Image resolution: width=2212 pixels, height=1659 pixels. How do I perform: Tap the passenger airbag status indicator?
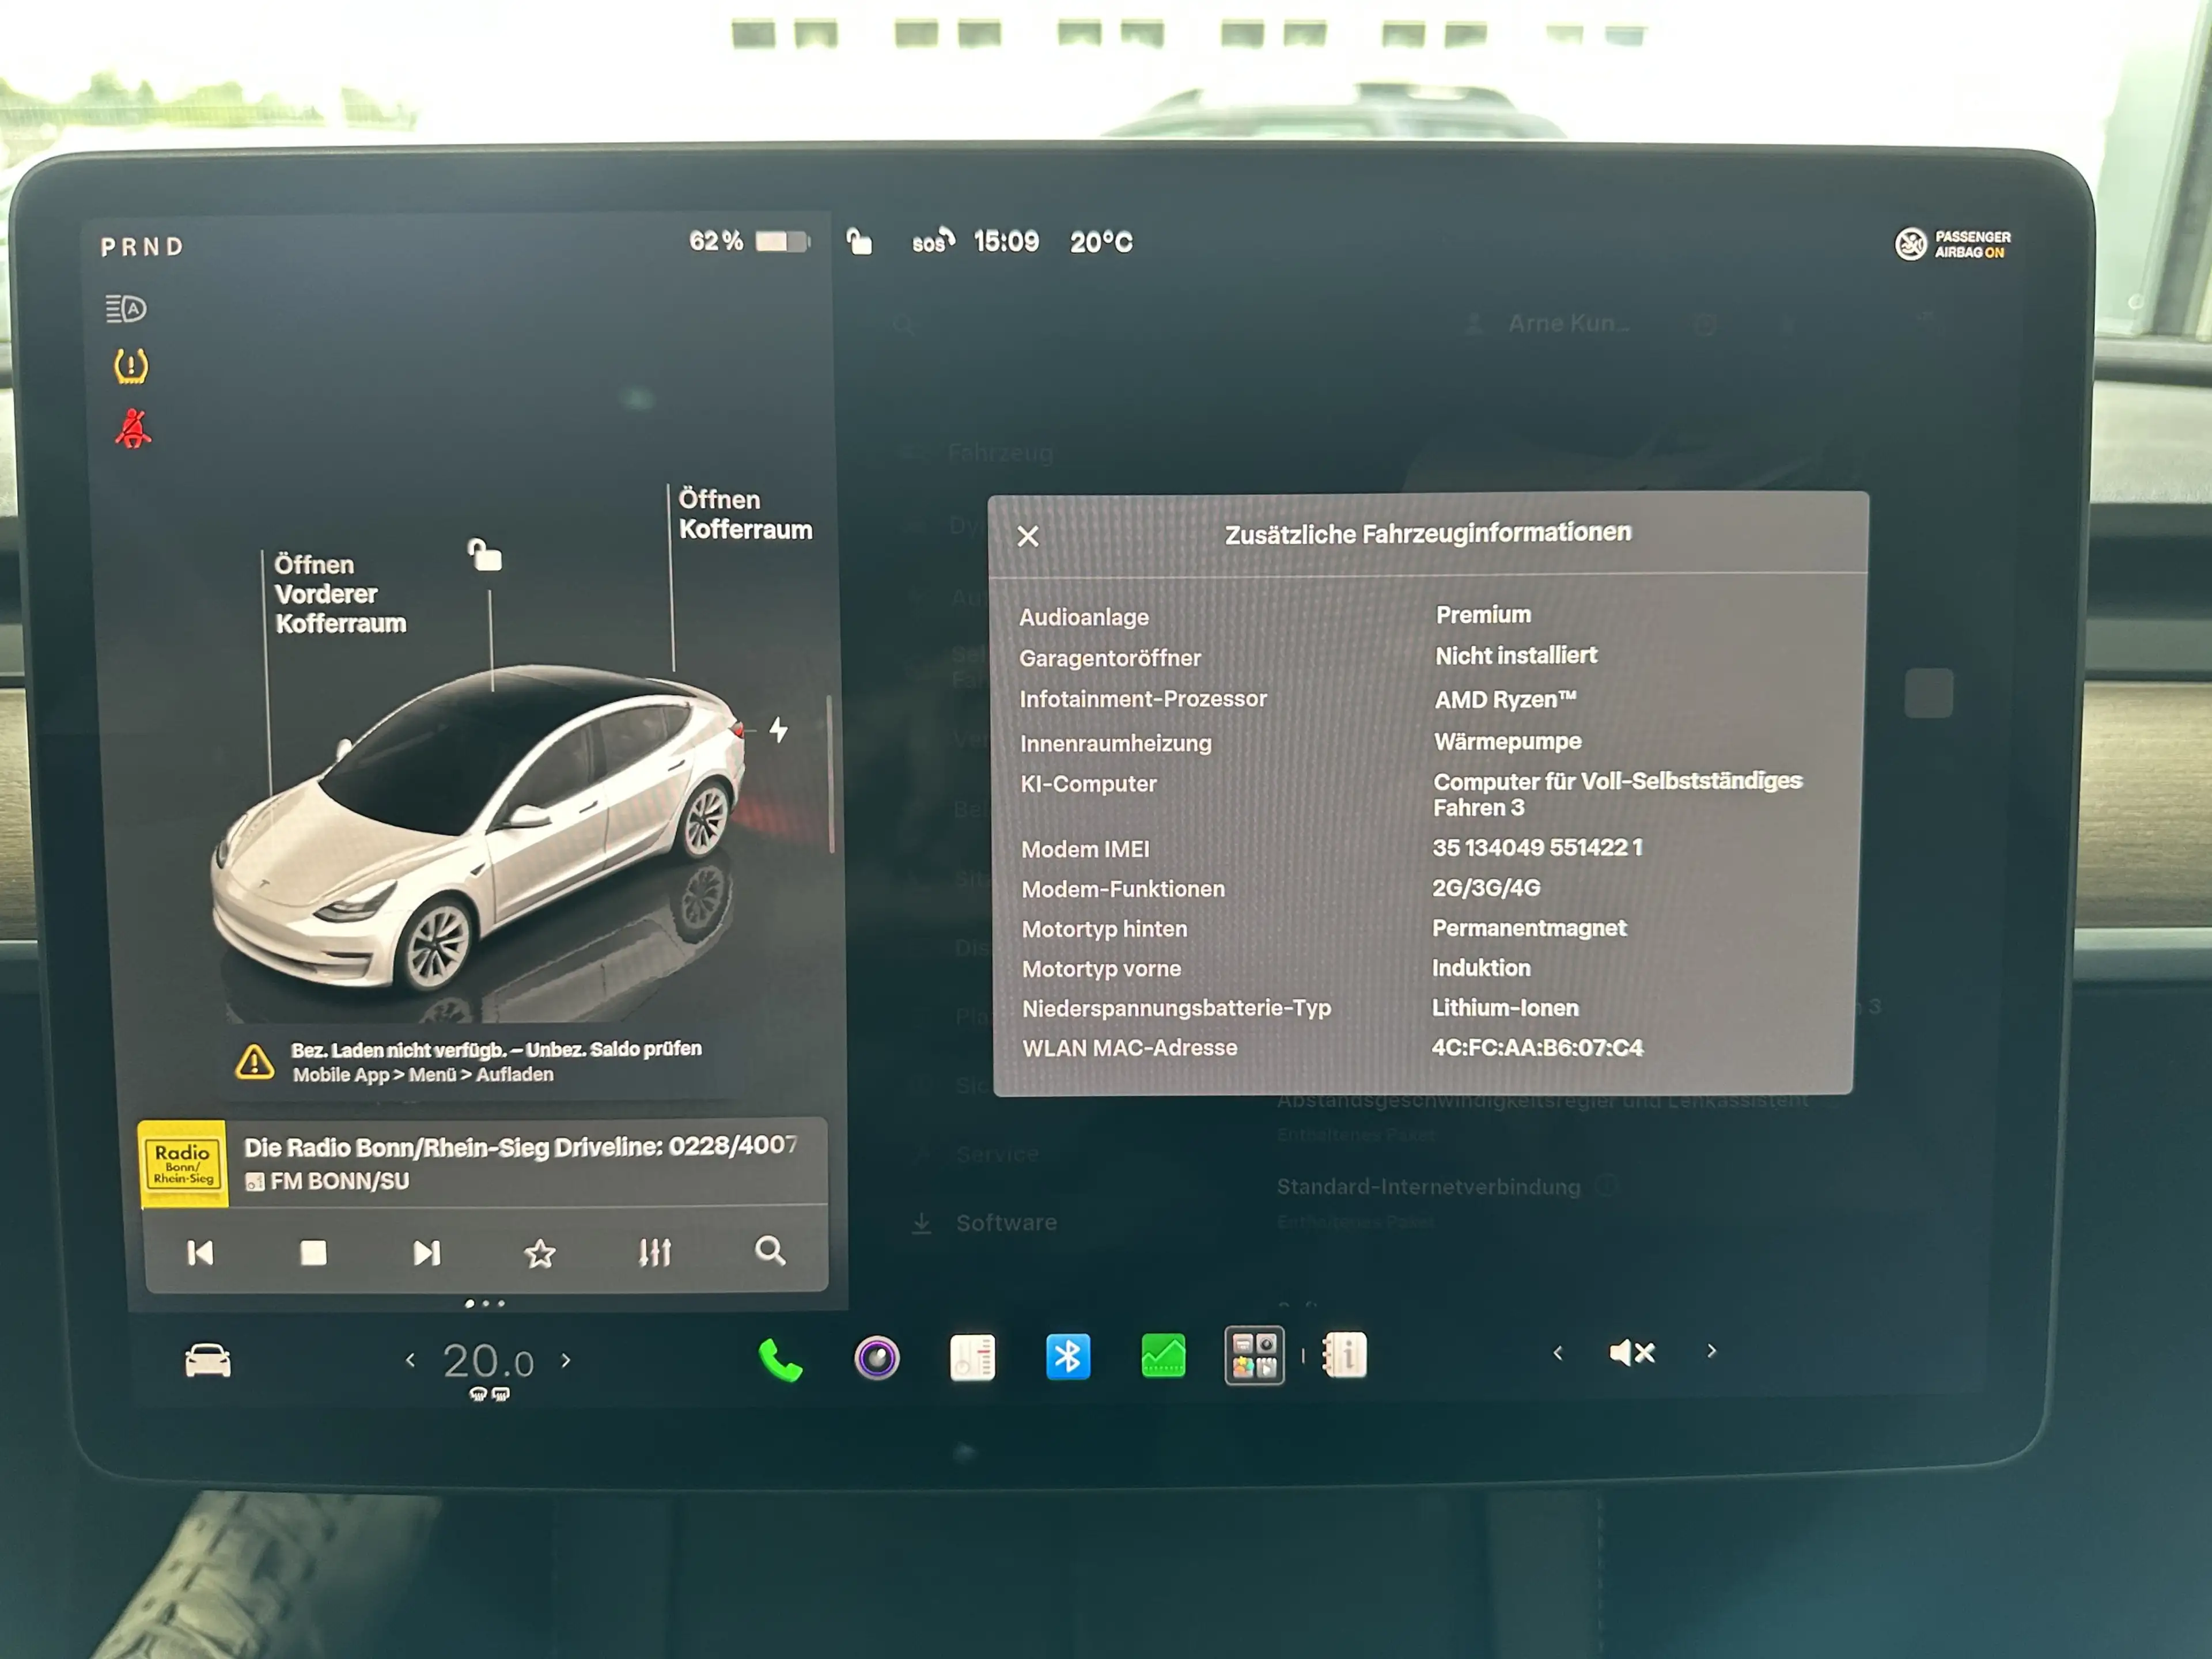pyautogui.click(x=1952, y=244)
